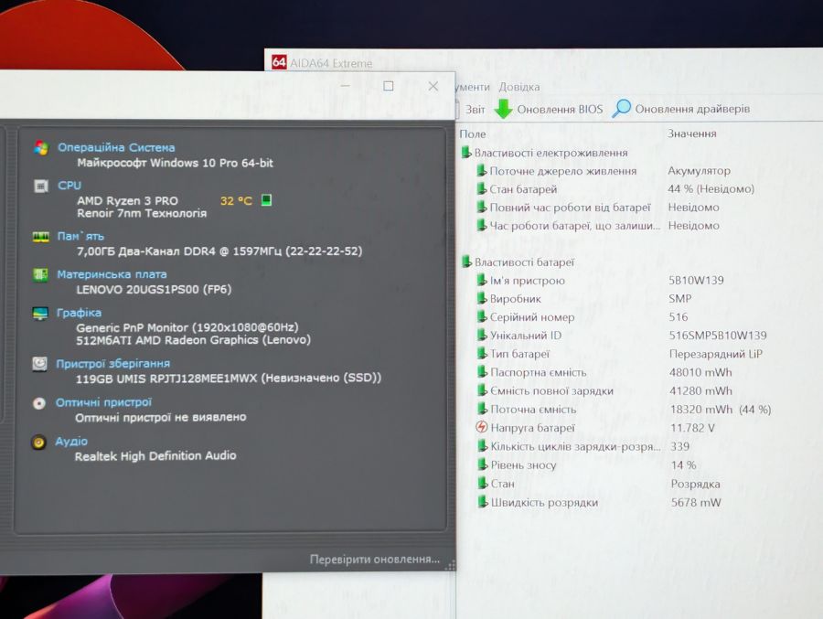The height and width of the screenshot is (619, 823).
Task: Click the icon beside Виробник row
Action: coord(481,298)
